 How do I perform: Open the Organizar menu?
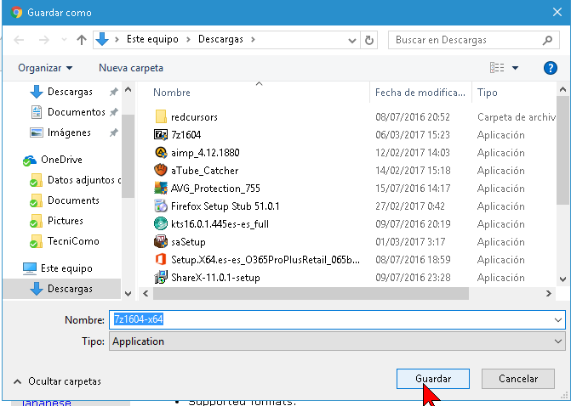coord(45,68)
